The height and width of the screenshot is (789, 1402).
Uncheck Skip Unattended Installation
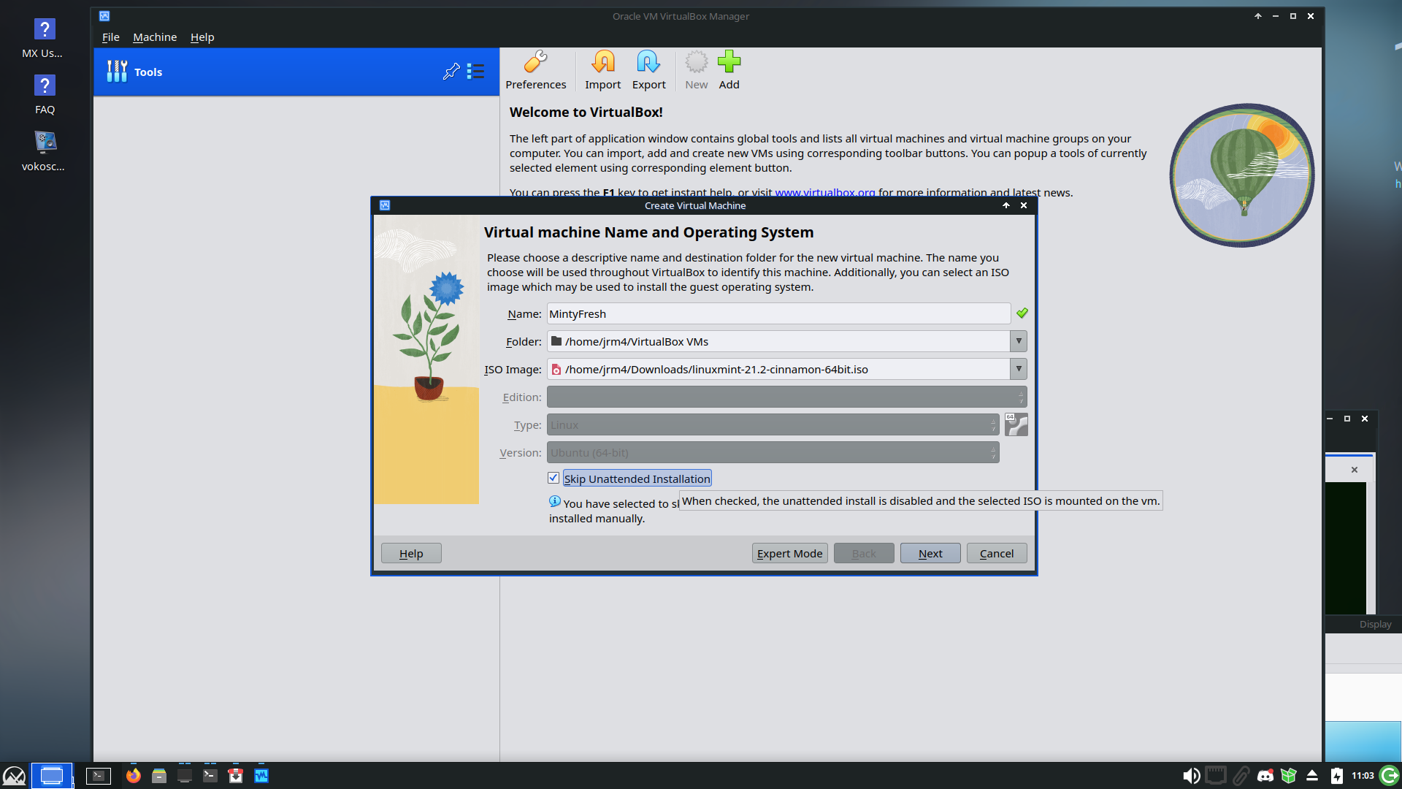(553, 478)
